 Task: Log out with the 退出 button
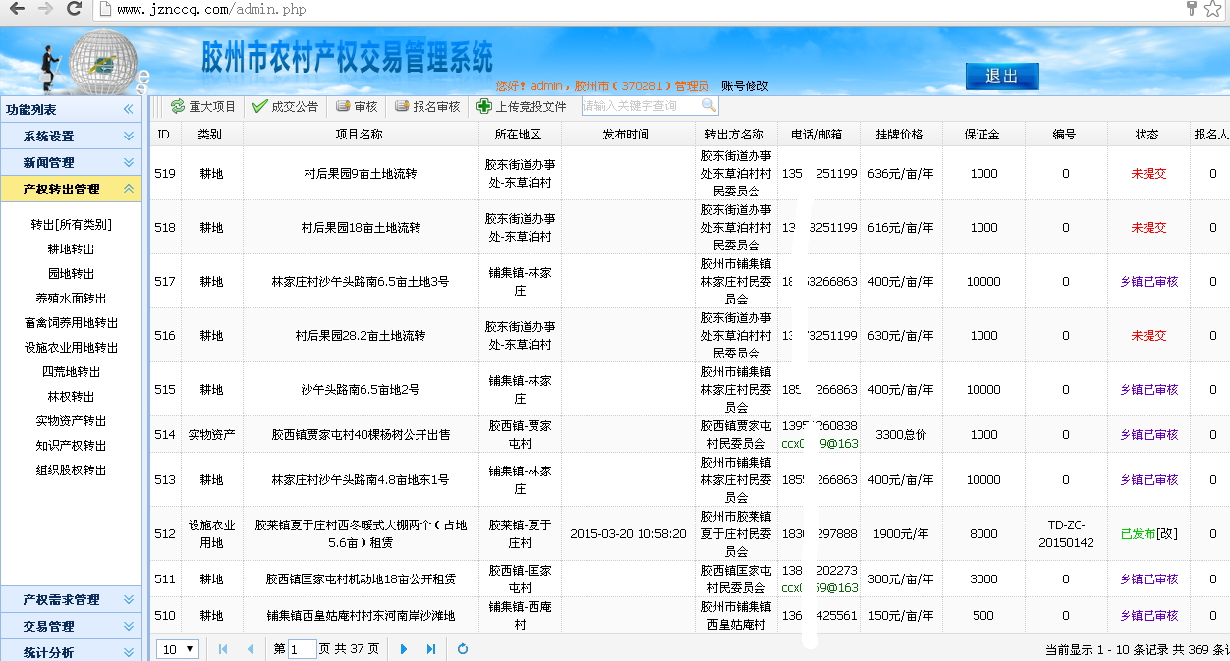pyautogui.click(x=1001, y=76)
